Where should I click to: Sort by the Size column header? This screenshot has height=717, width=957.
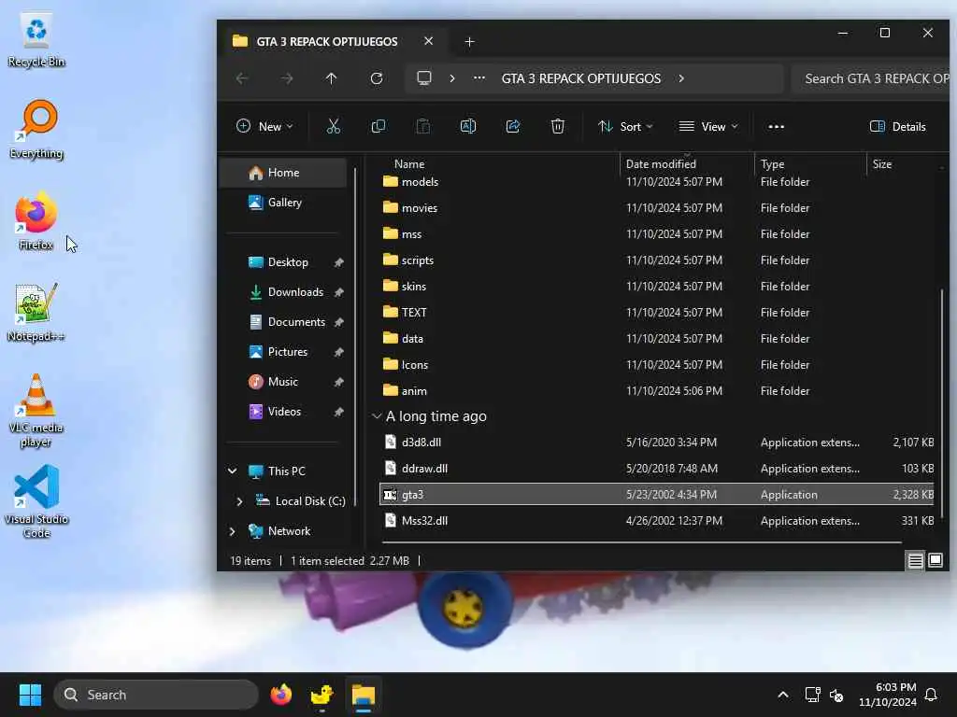pos(902,164)
